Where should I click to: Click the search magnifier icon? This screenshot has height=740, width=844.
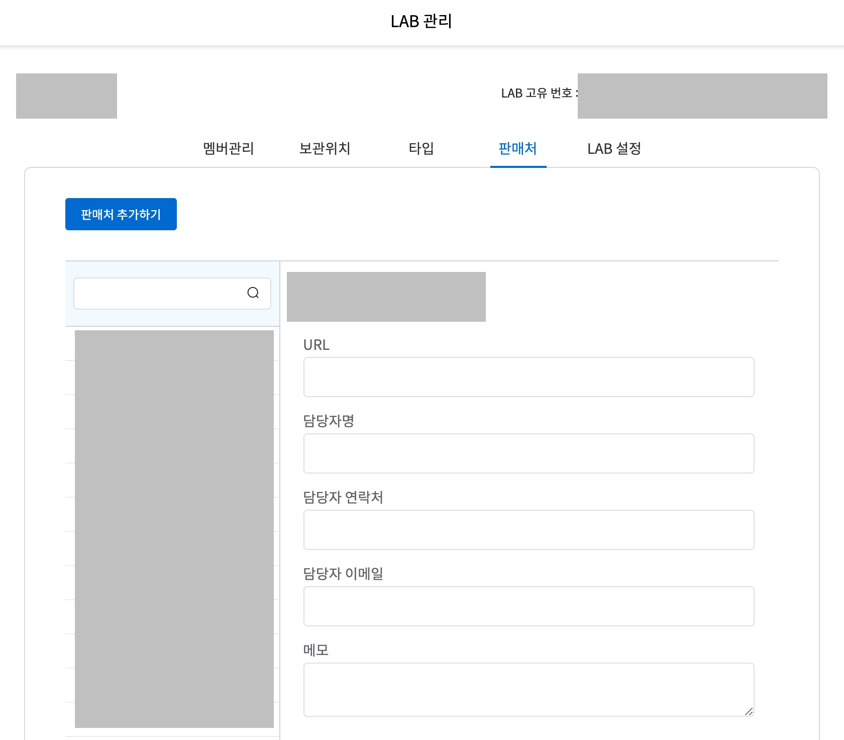[253, 293]
